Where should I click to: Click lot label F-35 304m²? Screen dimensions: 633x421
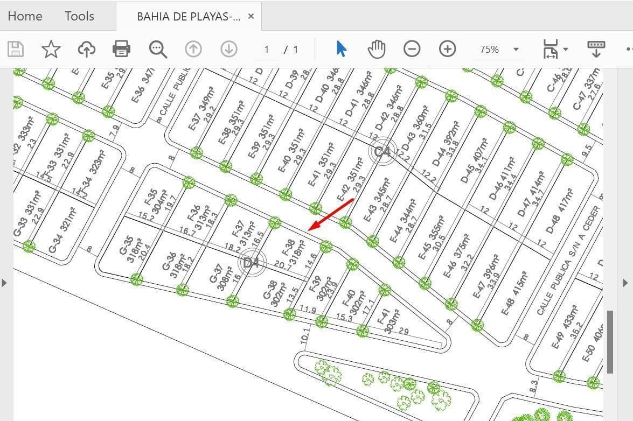pyautogui.click(x=156, y=202)
